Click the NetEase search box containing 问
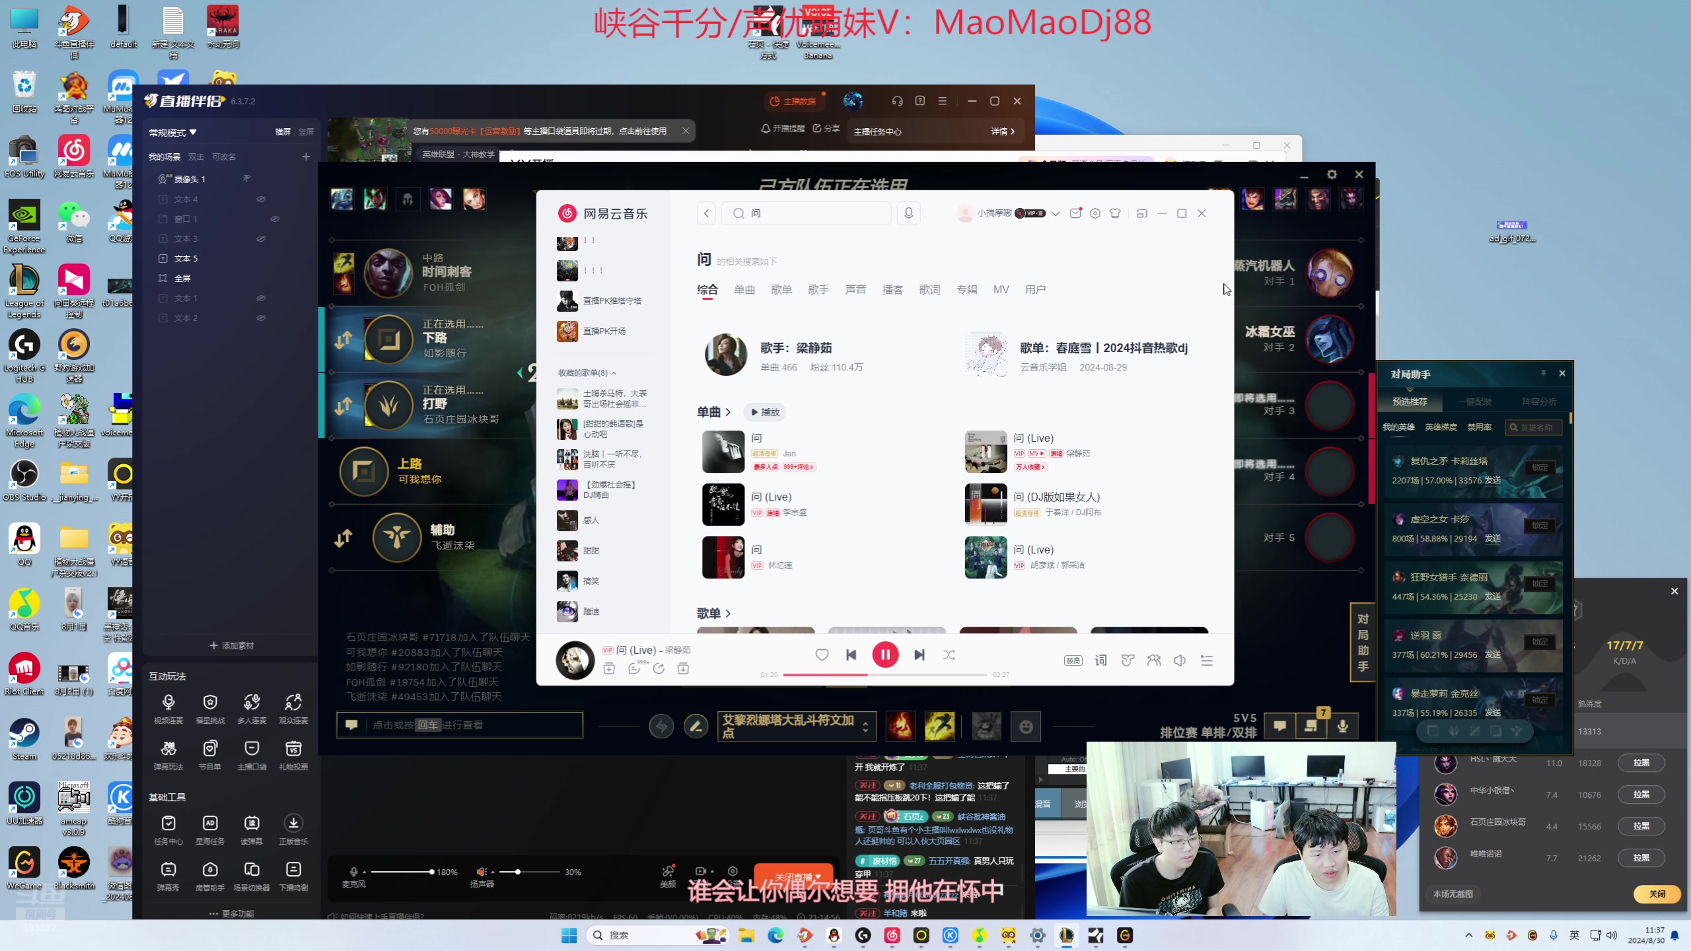 pos(806,213)
